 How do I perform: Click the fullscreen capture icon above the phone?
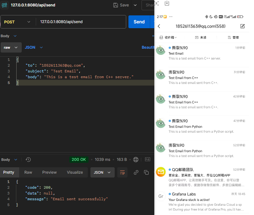[x=157, y=3]
